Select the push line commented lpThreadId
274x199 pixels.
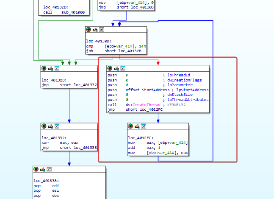pos(149,75)
